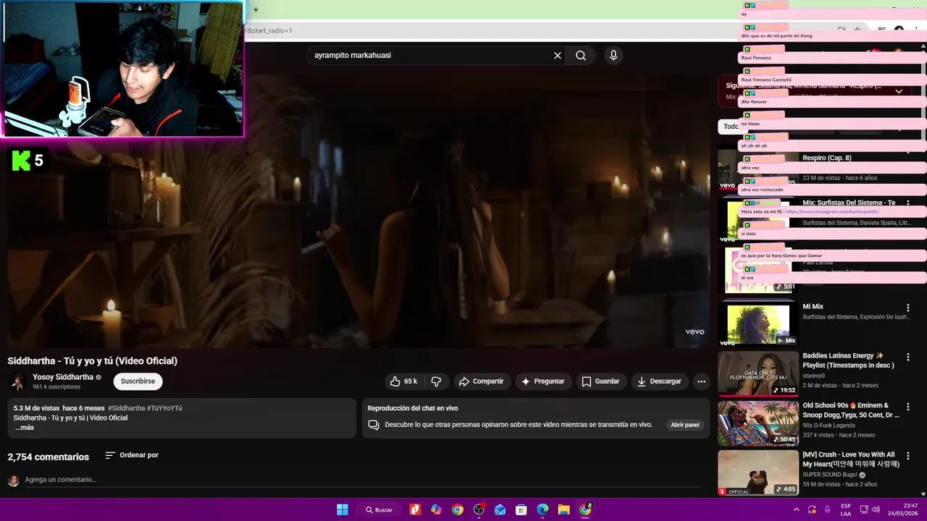Image resolution: width=927 pixels, height=521 pixels.
Task: Open the media controls icon in Chrome toolbar
Action: 881,30
